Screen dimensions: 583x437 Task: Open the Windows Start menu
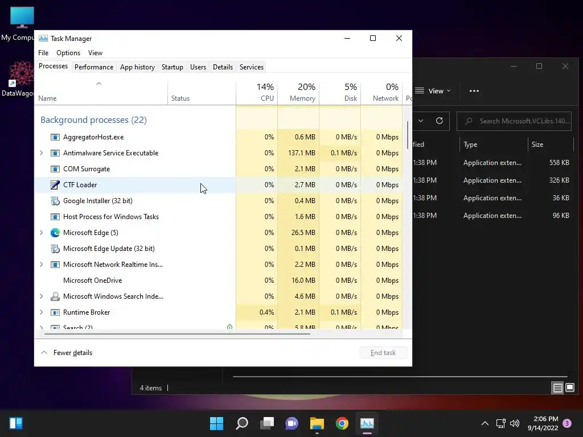pyautogui.click(x=216, y=423)
